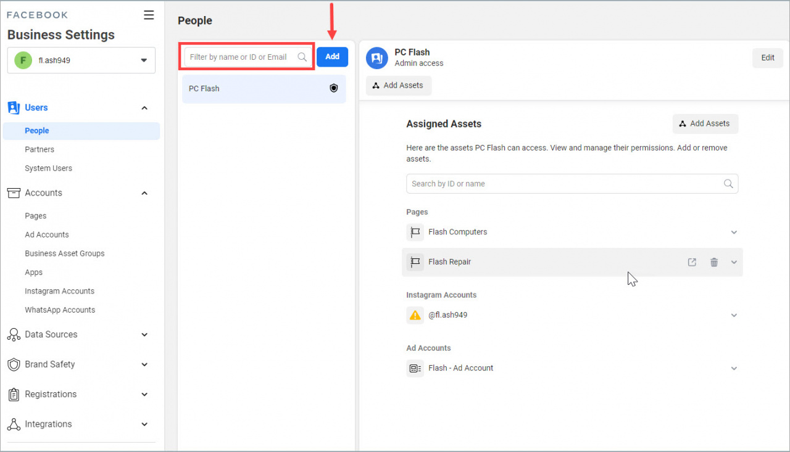Click the Edit button for PC Flash

[x=768, y=58]
